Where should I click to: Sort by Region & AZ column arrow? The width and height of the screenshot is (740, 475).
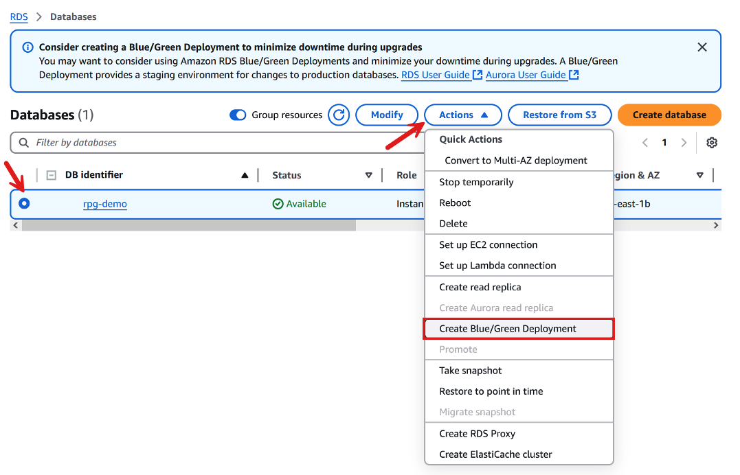(x=700, y=176)
